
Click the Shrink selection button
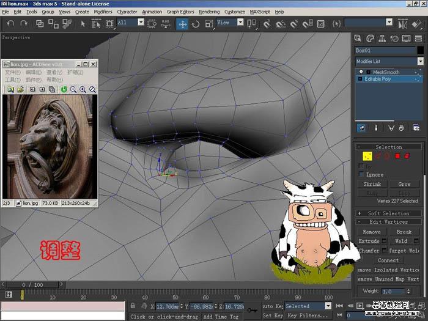tap(372, 184)
